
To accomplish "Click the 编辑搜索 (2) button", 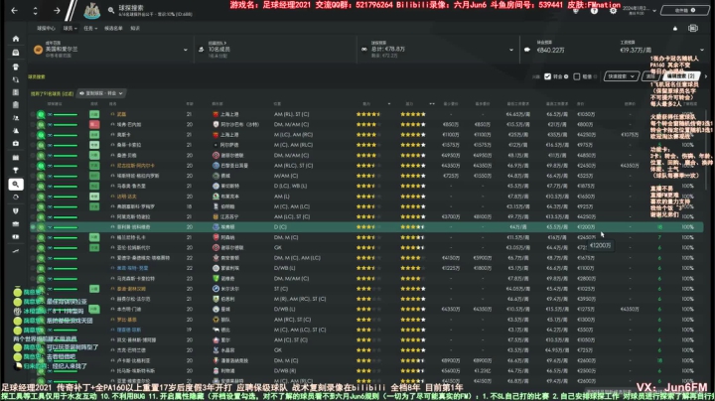I will point(679,76).
